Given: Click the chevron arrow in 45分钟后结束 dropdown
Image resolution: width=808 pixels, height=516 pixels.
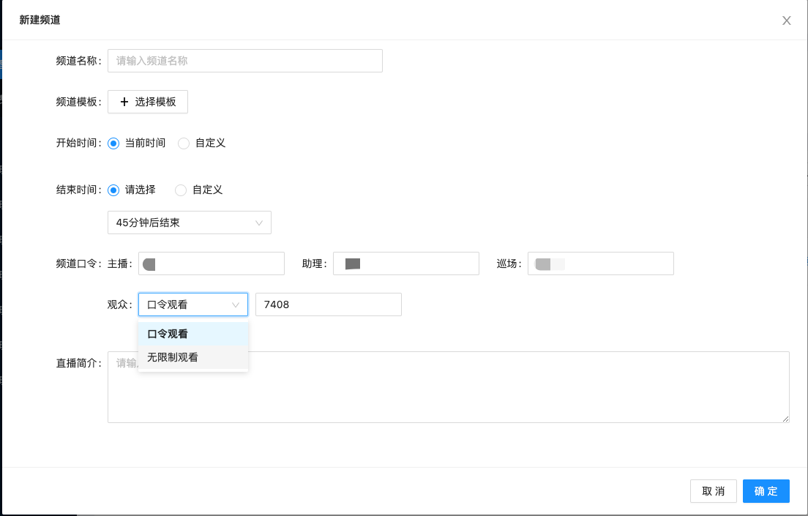Looking at the screenshot, I should (x=259, y=223).
